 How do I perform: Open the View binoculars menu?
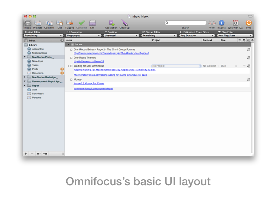coord(212,24)
